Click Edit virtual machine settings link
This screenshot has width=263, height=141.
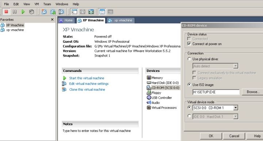coord(89,84)
